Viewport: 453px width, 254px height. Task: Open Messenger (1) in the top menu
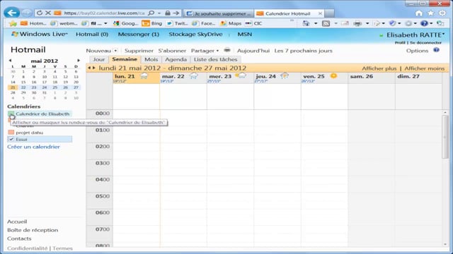(x=139, y=35)
